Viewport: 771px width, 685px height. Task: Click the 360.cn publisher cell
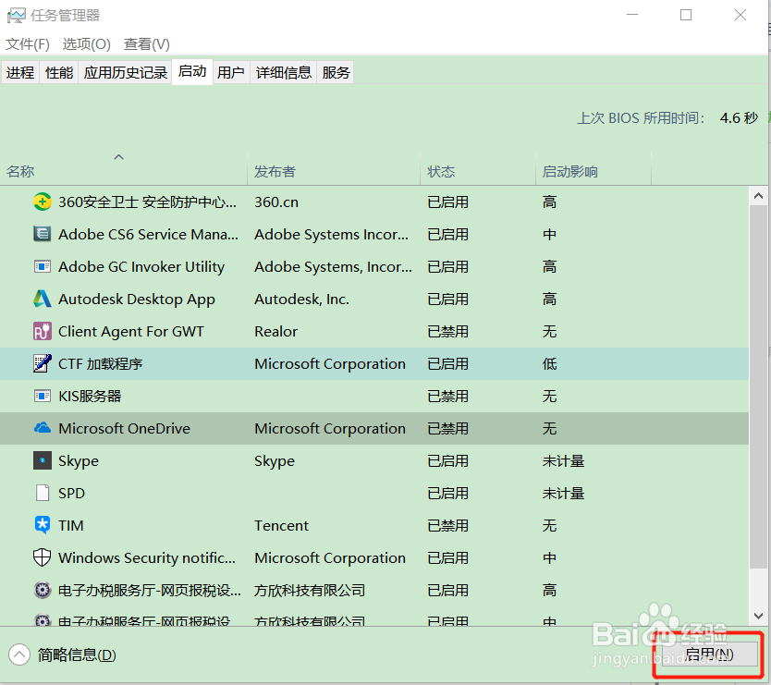(275, 202)
